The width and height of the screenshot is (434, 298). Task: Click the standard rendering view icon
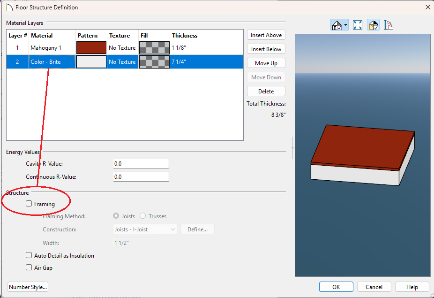(337, 25)
